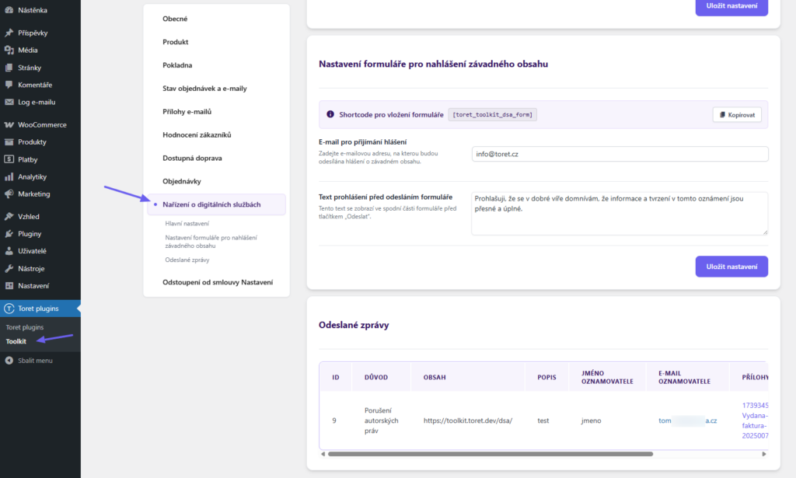Click the Média icon in sidebar
The image size is (796, 478).
point(9,50)
